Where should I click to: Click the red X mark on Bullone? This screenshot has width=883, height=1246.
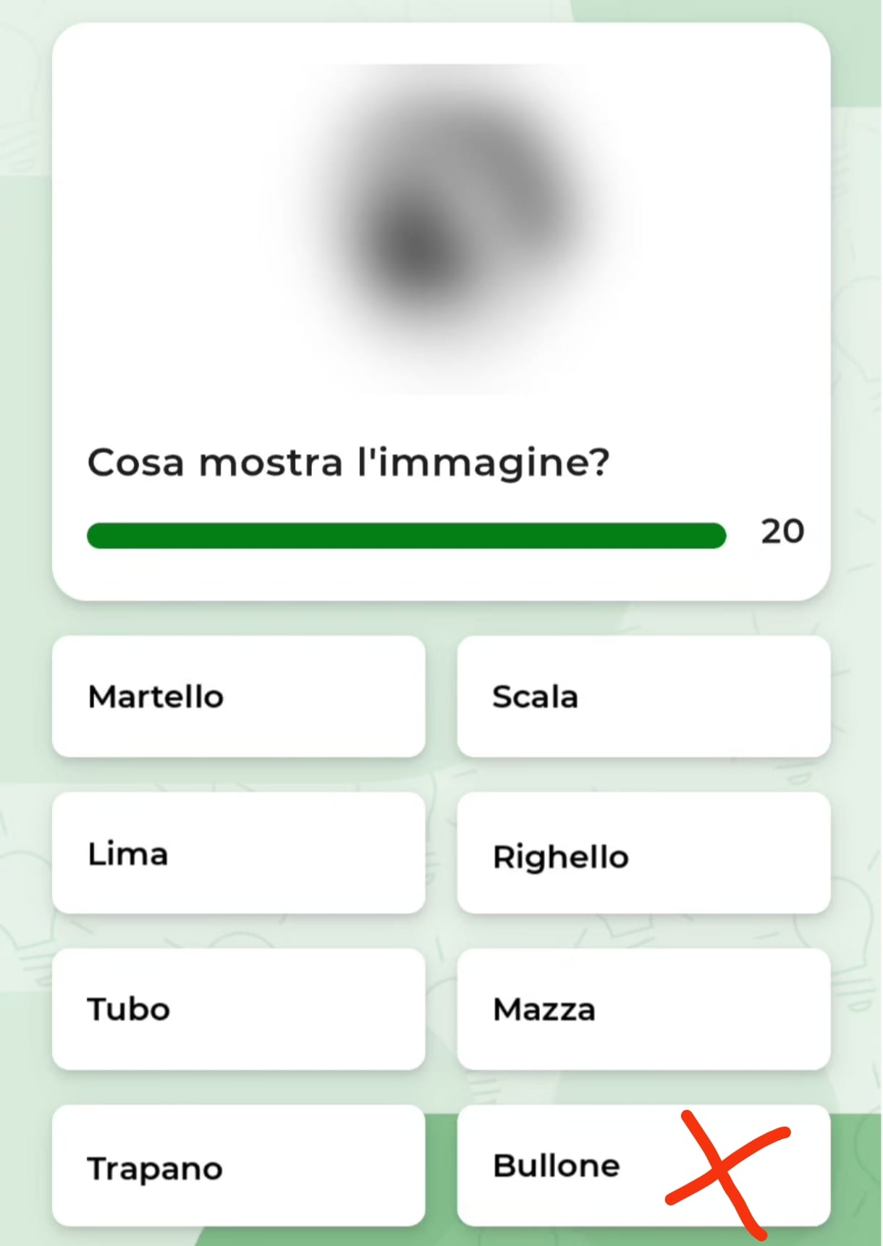click(727, 1172)
